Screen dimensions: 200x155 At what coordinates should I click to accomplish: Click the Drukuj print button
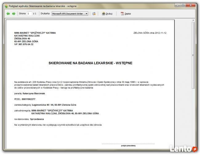click(x=107, y=14)
